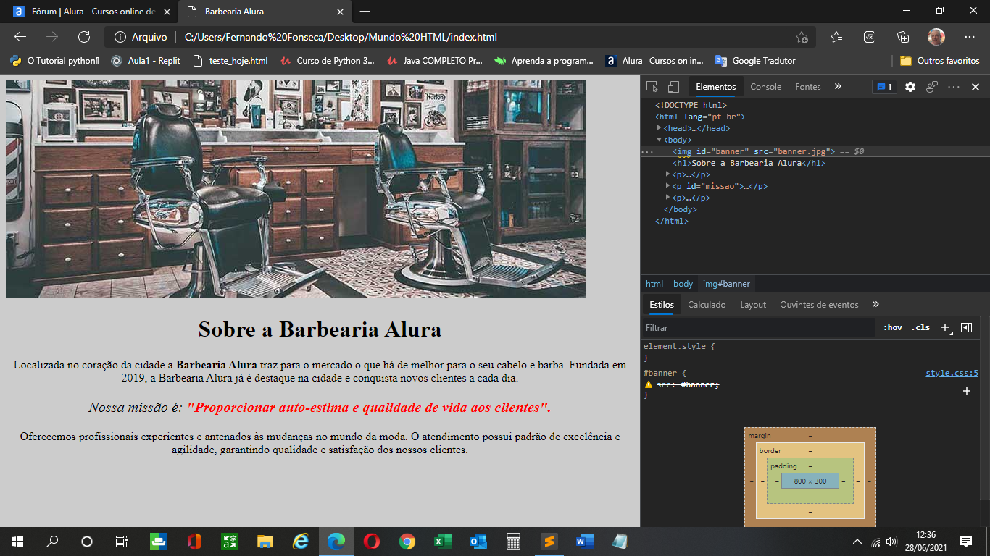Select the img id banner node
The width and height of the screenshot is (990, 556).
pos(754,151)
